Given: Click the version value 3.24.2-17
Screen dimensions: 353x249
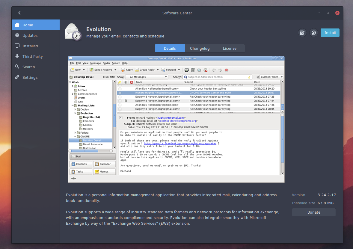Looking at the screenshot, I should [327, 195].
